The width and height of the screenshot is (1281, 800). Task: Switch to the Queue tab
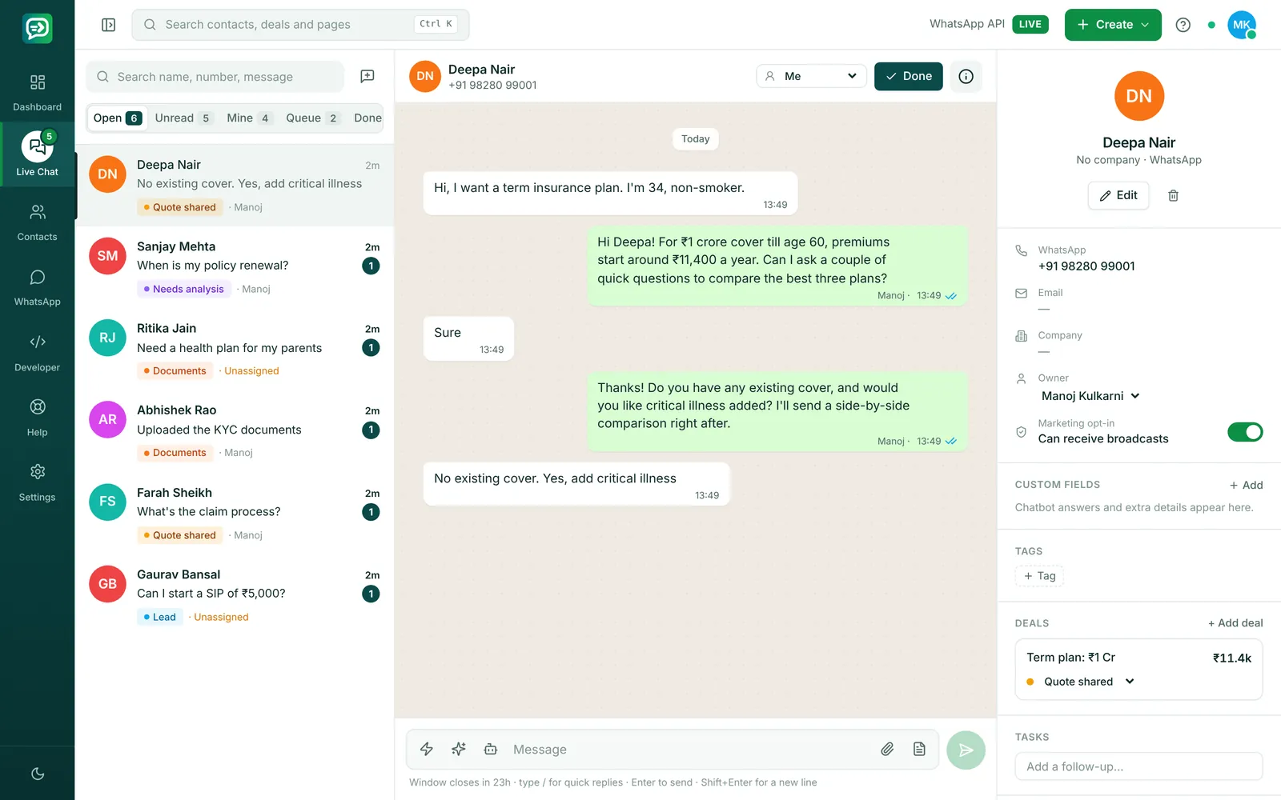tap(313, 118)
